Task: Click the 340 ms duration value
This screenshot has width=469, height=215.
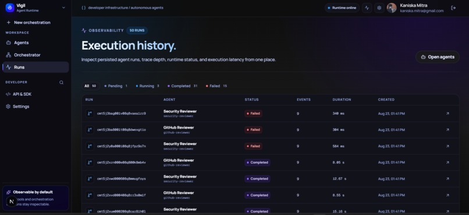Action: pos(338,114)
